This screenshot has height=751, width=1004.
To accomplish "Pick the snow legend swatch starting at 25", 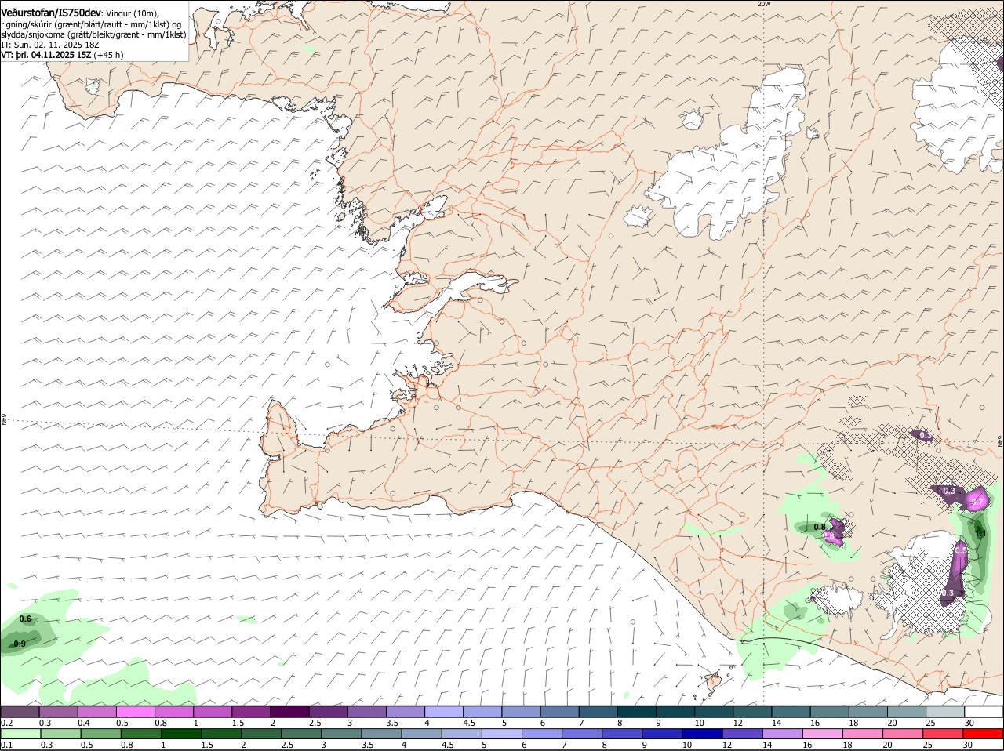I will pyautogui.click(x=946, y=711).
